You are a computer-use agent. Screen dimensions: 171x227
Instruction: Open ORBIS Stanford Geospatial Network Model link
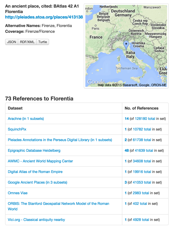58,206
